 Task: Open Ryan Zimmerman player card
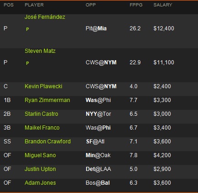click(47, 100)
